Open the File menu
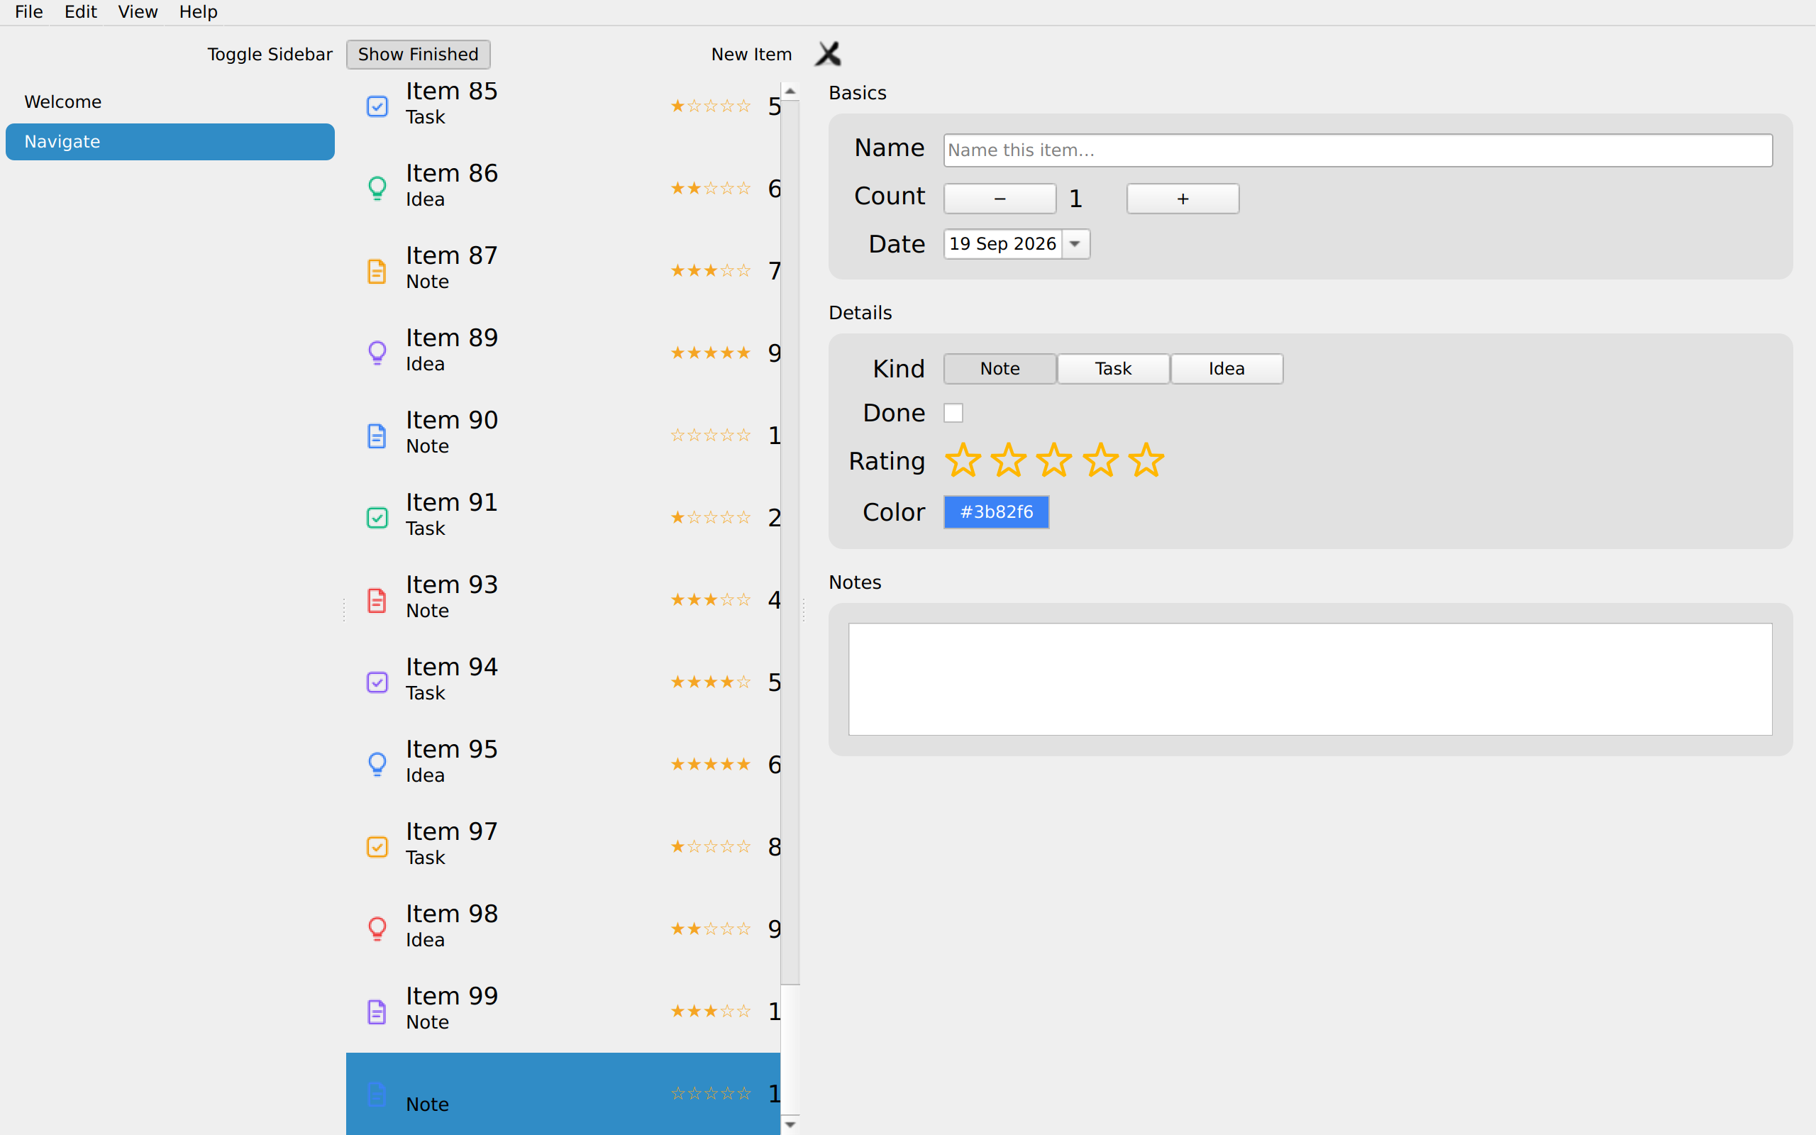1816x1135 pixels. tap(28, 12)
